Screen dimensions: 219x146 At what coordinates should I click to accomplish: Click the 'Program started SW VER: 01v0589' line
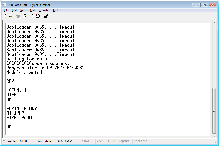(46, 68)
